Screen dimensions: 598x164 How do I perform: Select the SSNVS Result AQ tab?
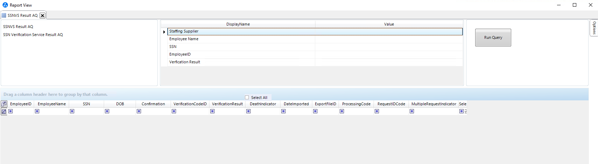click(22, 15)
